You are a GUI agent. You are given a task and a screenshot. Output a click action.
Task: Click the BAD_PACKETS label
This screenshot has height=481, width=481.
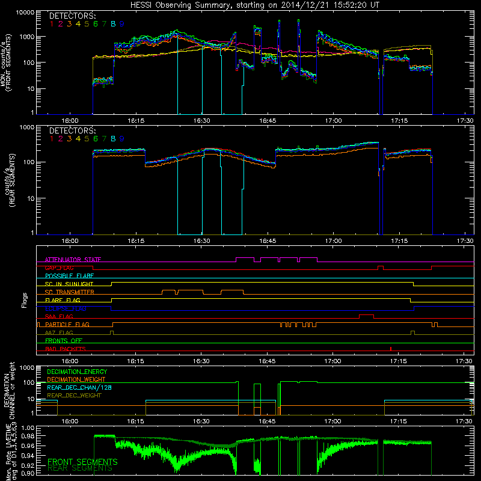click(x=66, y=349)
